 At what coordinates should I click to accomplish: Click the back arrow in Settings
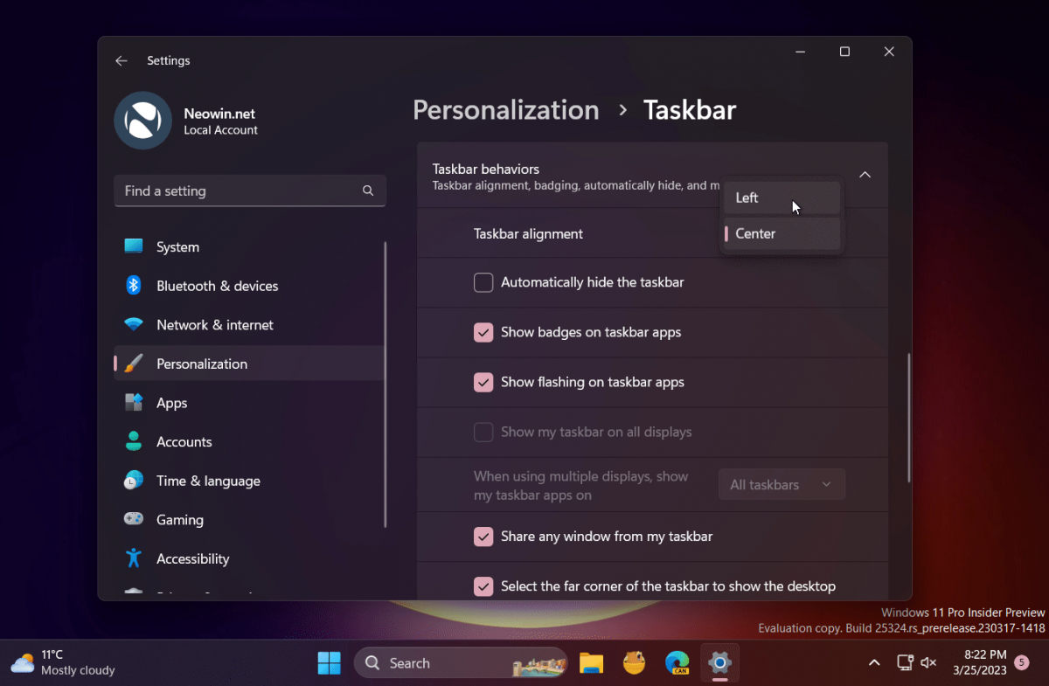122,60
